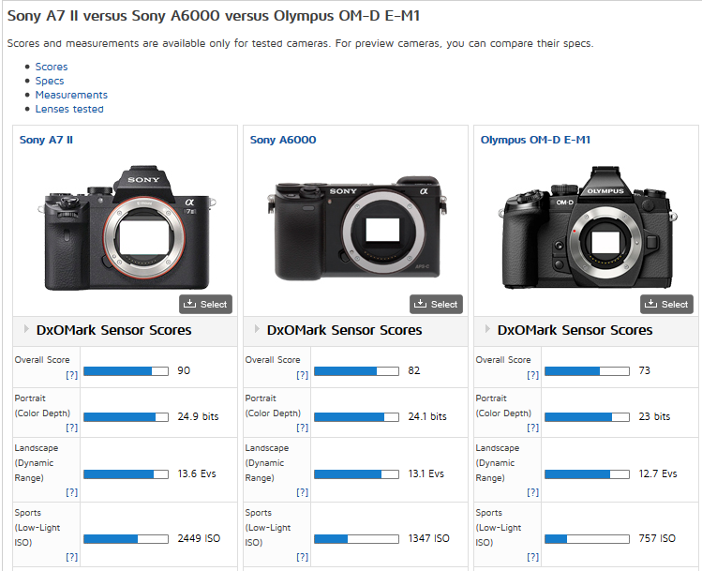Open Portrait help [?] for Sony A6000
Image resolution: width=702 pixels, height=571 pixels.
click(302, 428)
